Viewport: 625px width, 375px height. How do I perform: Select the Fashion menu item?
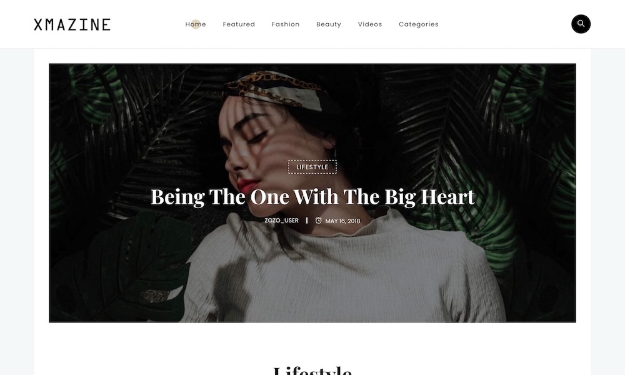point(286,24)
